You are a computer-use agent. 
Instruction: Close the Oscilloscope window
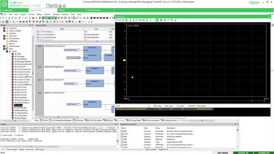[269, 17]
